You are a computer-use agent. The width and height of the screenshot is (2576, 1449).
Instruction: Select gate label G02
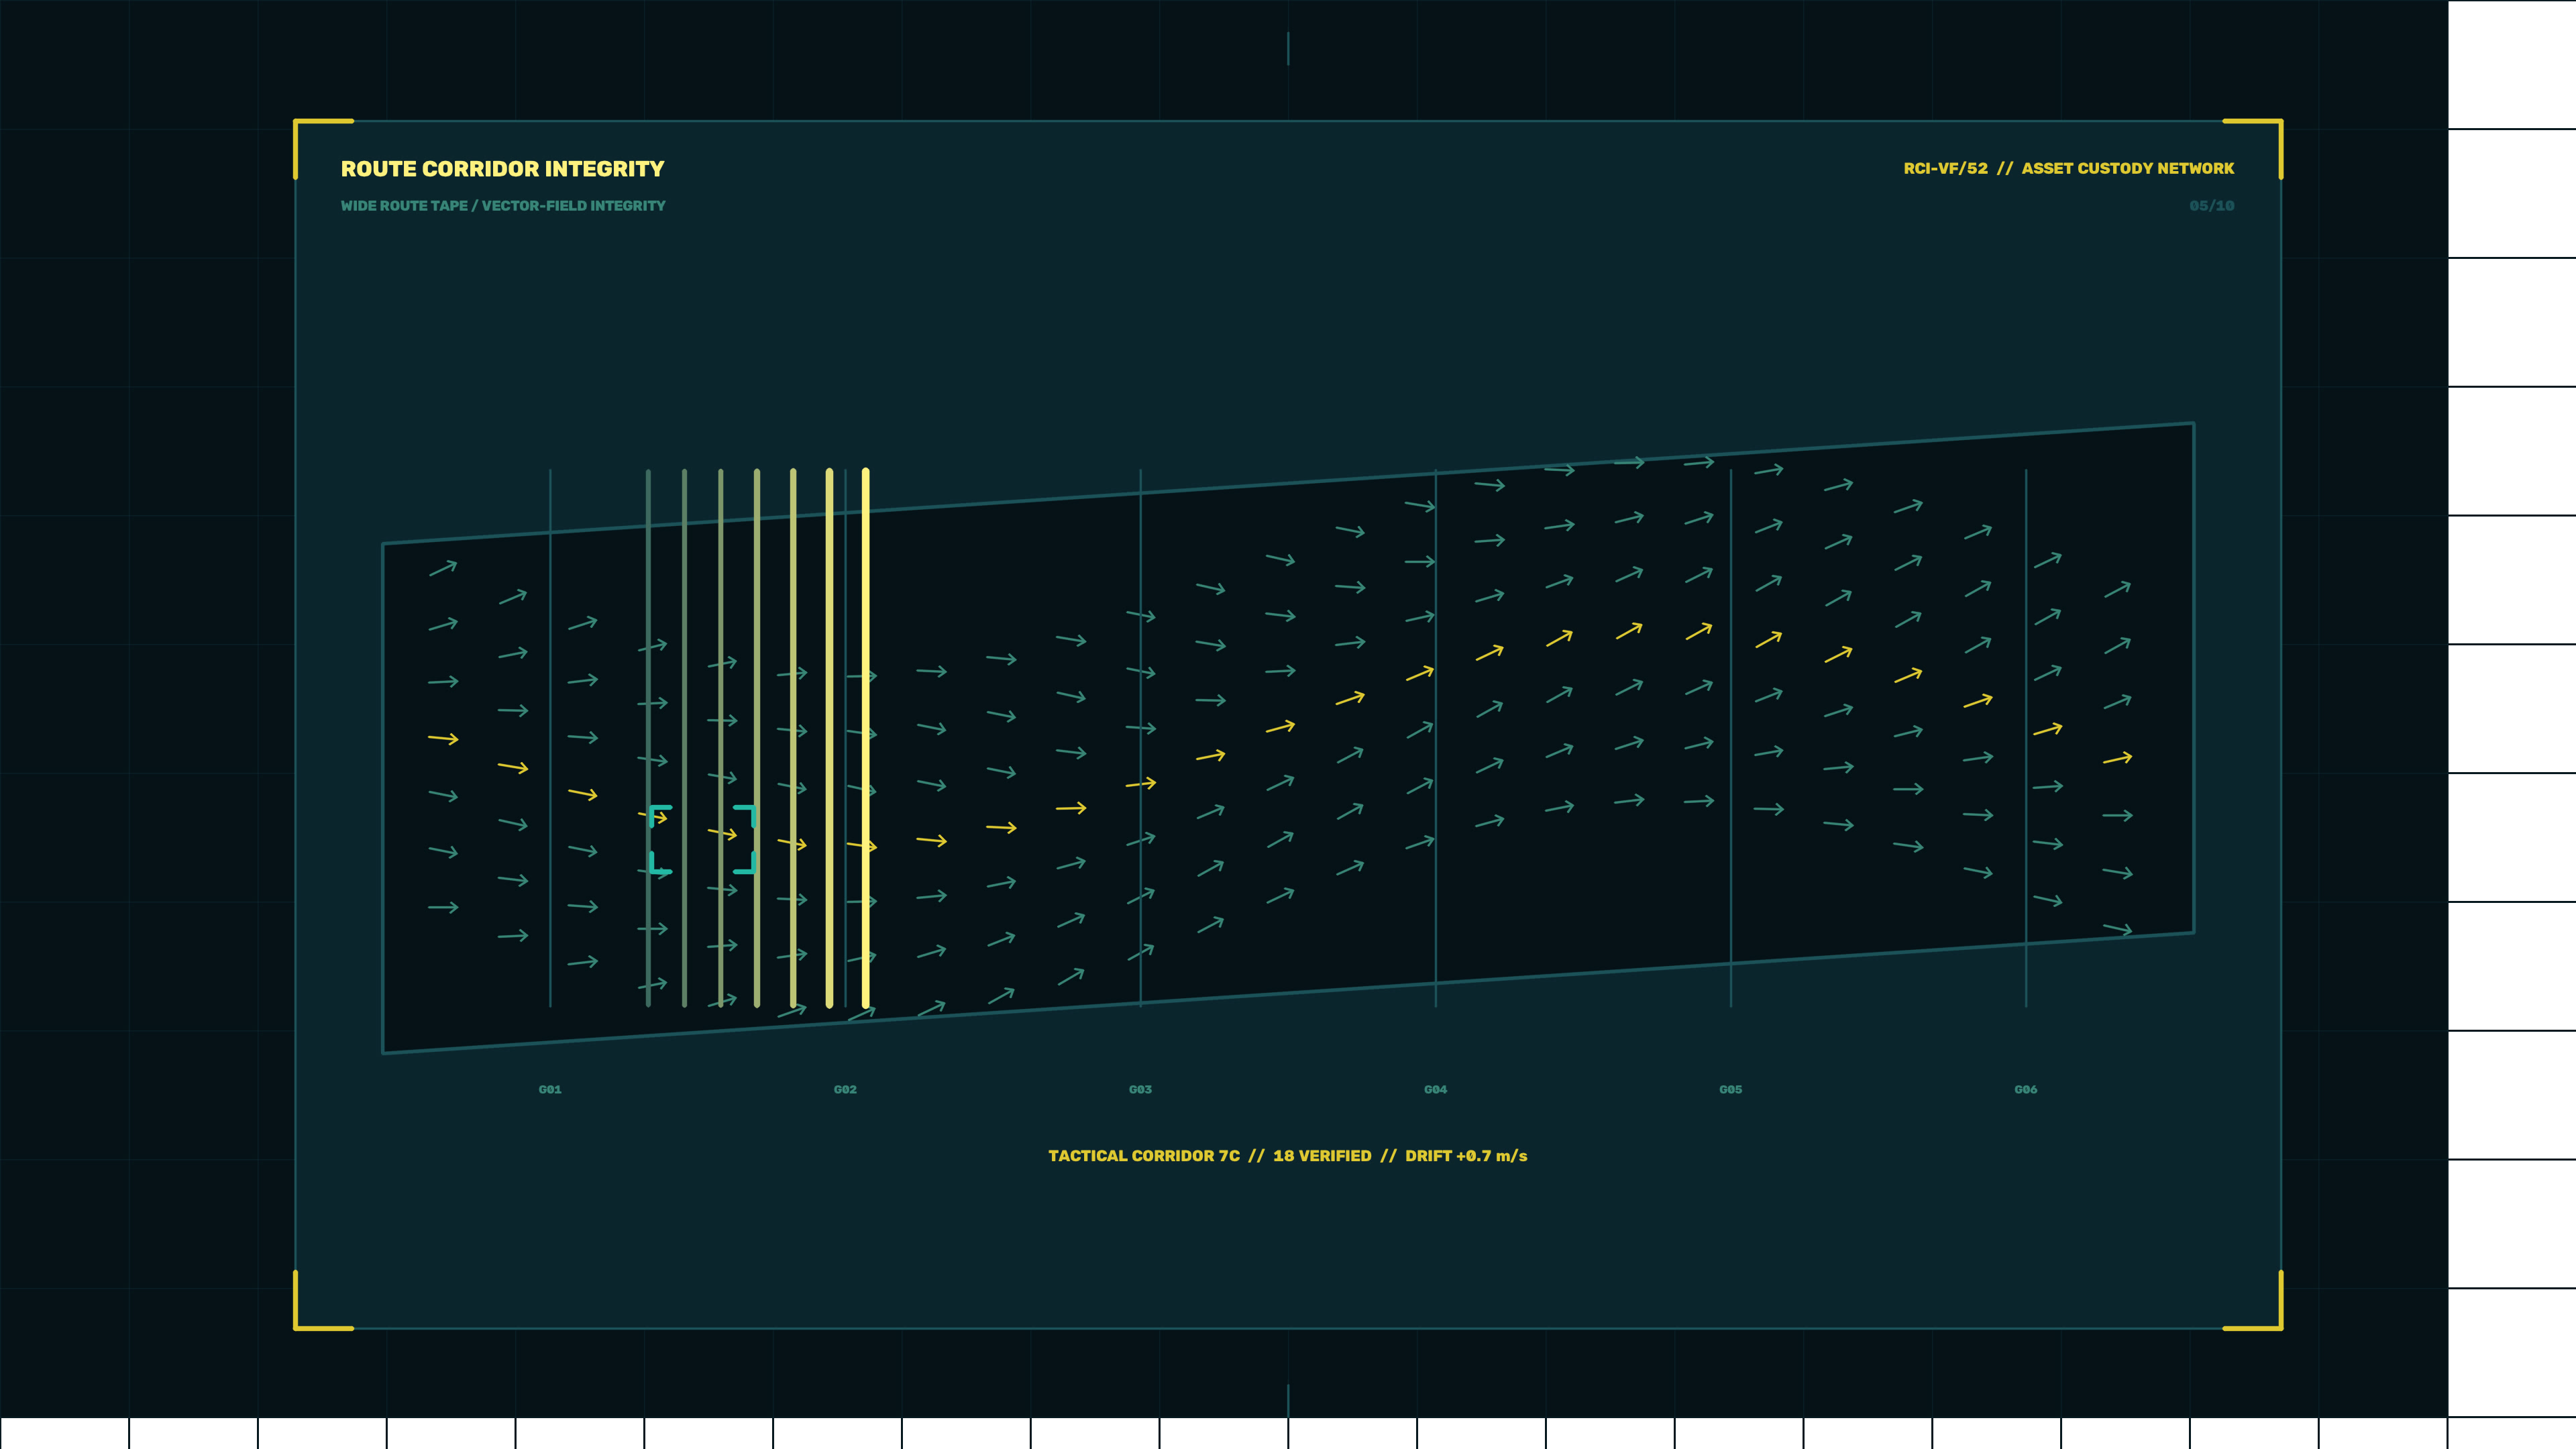(x=845, y=1089)
